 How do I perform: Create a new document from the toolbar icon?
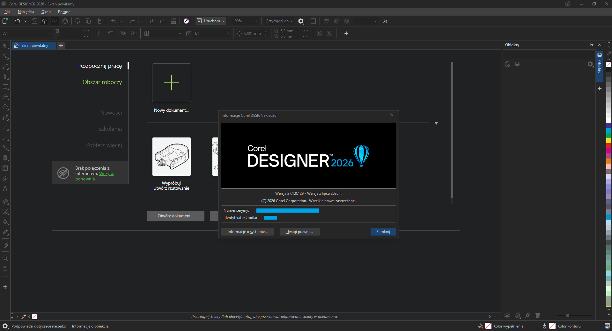pyautogui.click(x=5, y=21)
